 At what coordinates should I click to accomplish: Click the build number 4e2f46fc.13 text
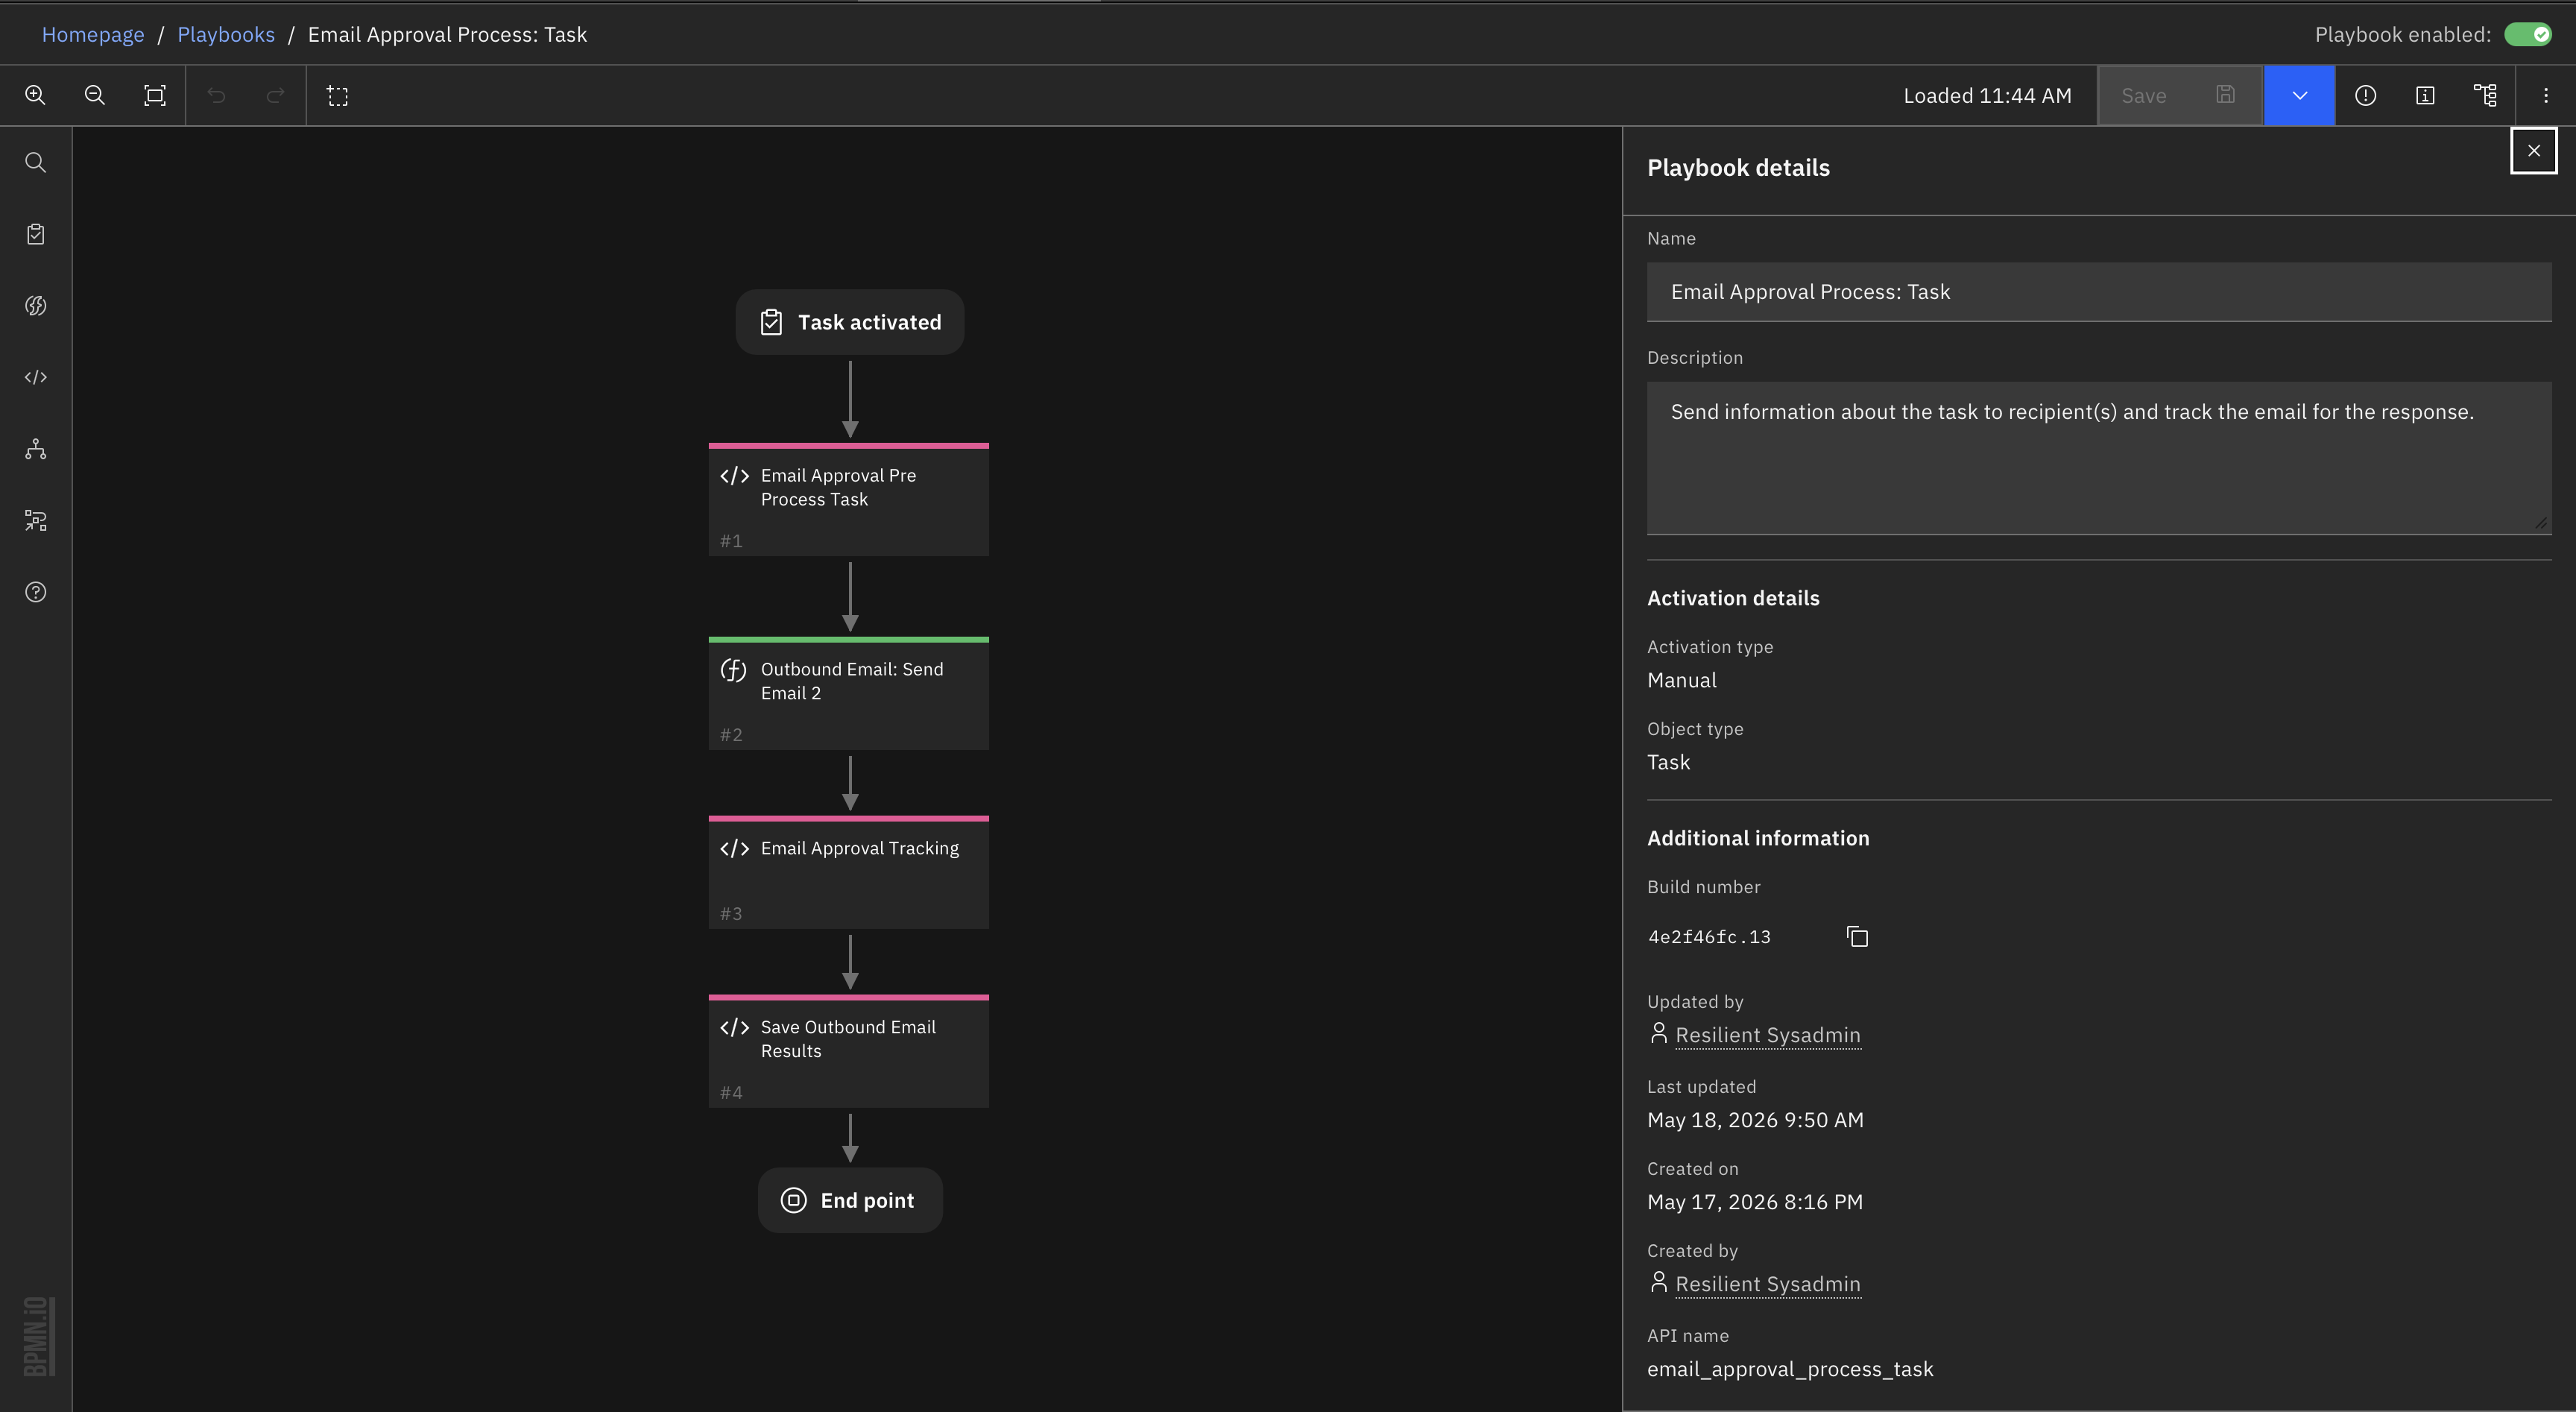[x=1709, y=937]
